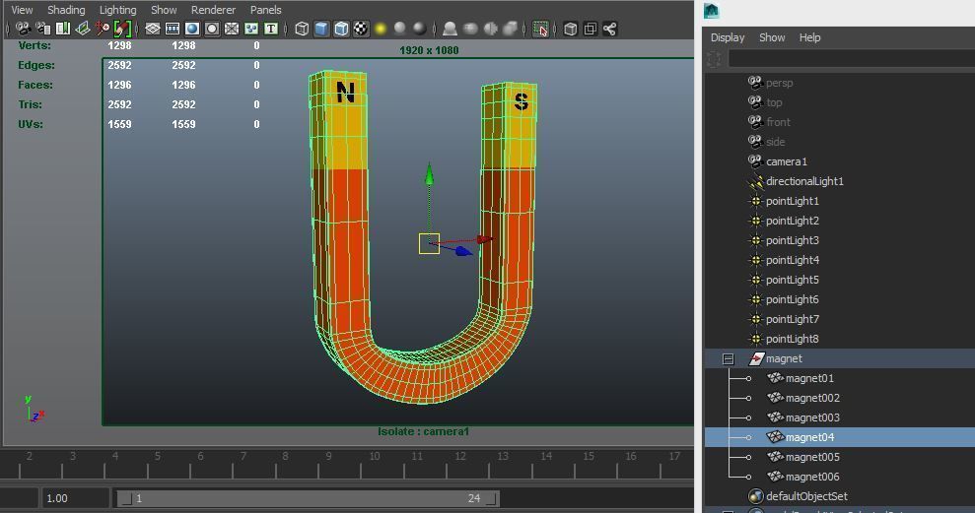Click the time range slider bar

pyautogui.click(x=306, y=498)
